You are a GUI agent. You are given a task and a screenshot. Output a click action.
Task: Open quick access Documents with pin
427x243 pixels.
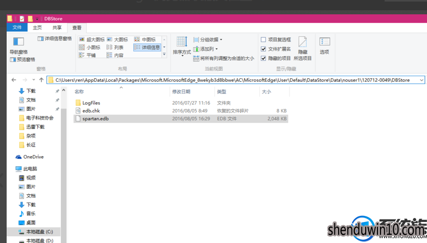pos(31,100)
